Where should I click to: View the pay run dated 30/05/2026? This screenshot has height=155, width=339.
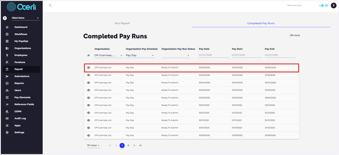(x=88, y=75)
